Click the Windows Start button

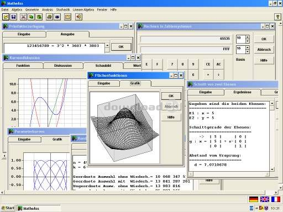click(x=8, y=208)
